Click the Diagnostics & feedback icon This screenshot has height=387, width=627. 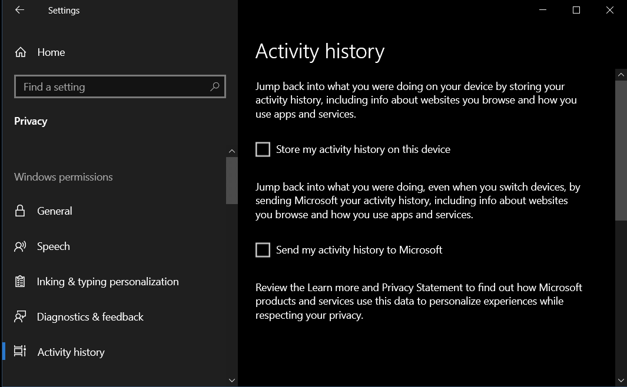pos(20,316)
